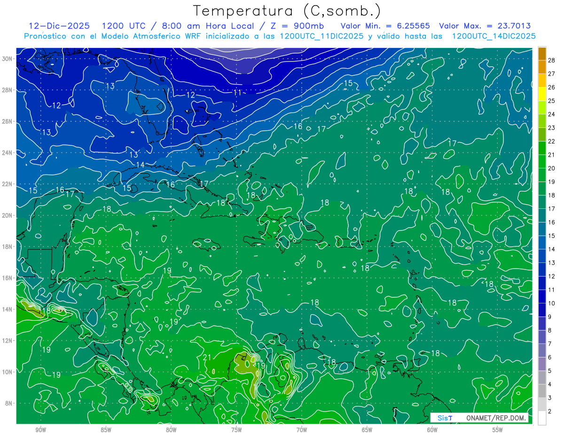Image resolution: width=564 pixels, height=436 pixels.
Task: Select the "24N" latitude label
Action: click(x=8, y=152)
